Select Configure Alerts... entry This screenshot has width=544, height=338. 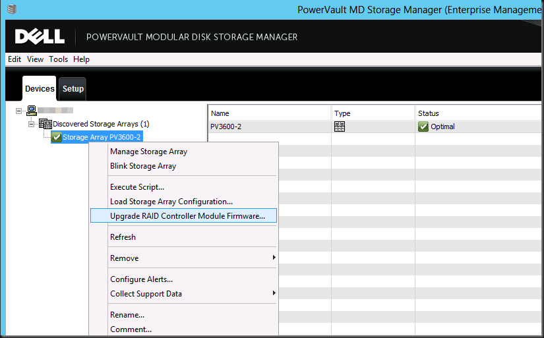(x=183, y=279)
